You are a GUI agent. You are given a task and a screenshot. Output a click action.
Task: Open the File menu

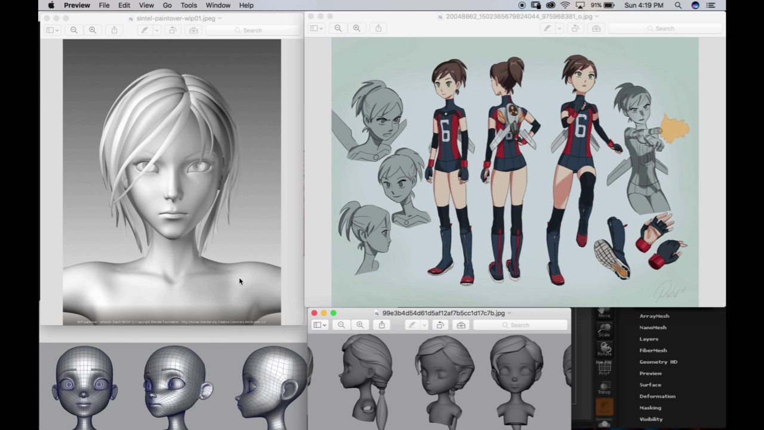click(x=104, y=5)
